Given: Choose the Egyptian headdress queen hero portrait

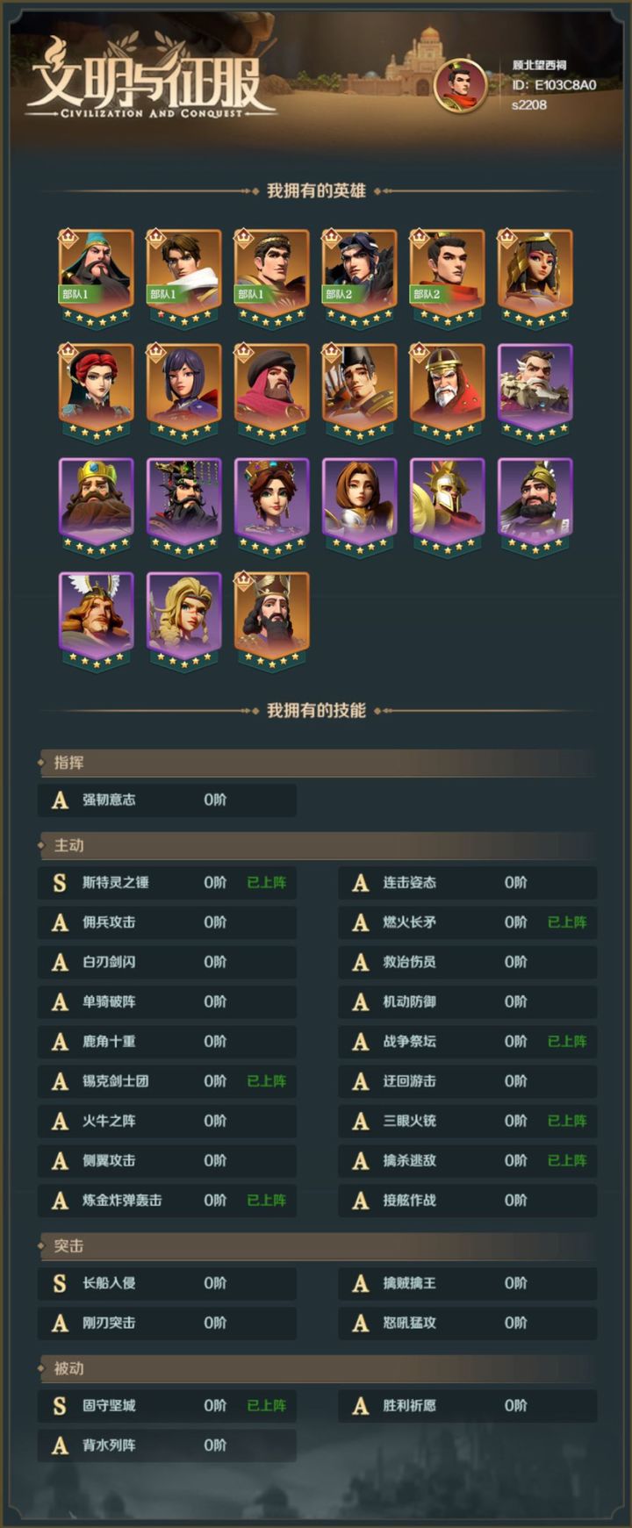Looking at the screenshot, I should point(535,277).
